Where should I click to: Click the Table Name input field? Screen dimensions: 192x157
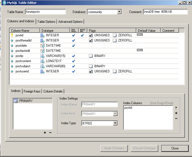coord(45,12)
